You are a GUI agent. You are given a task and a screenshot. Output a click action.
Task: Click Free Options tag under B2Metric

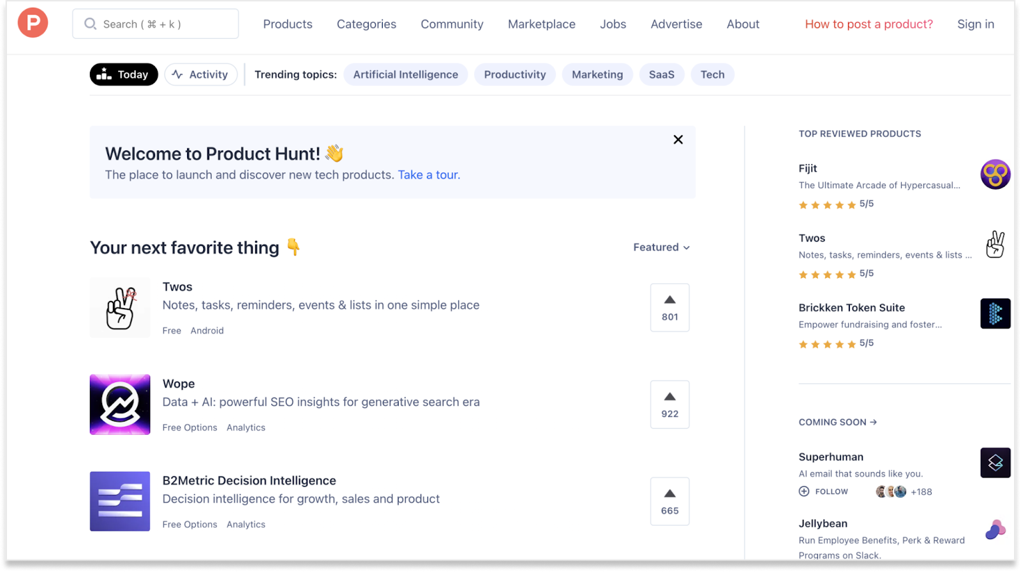(190, 524)
